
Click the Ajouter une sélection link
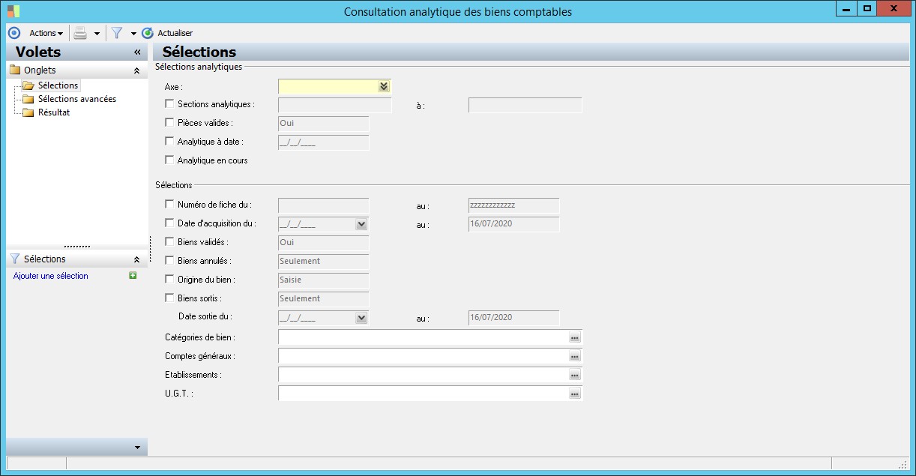[51, 276]
